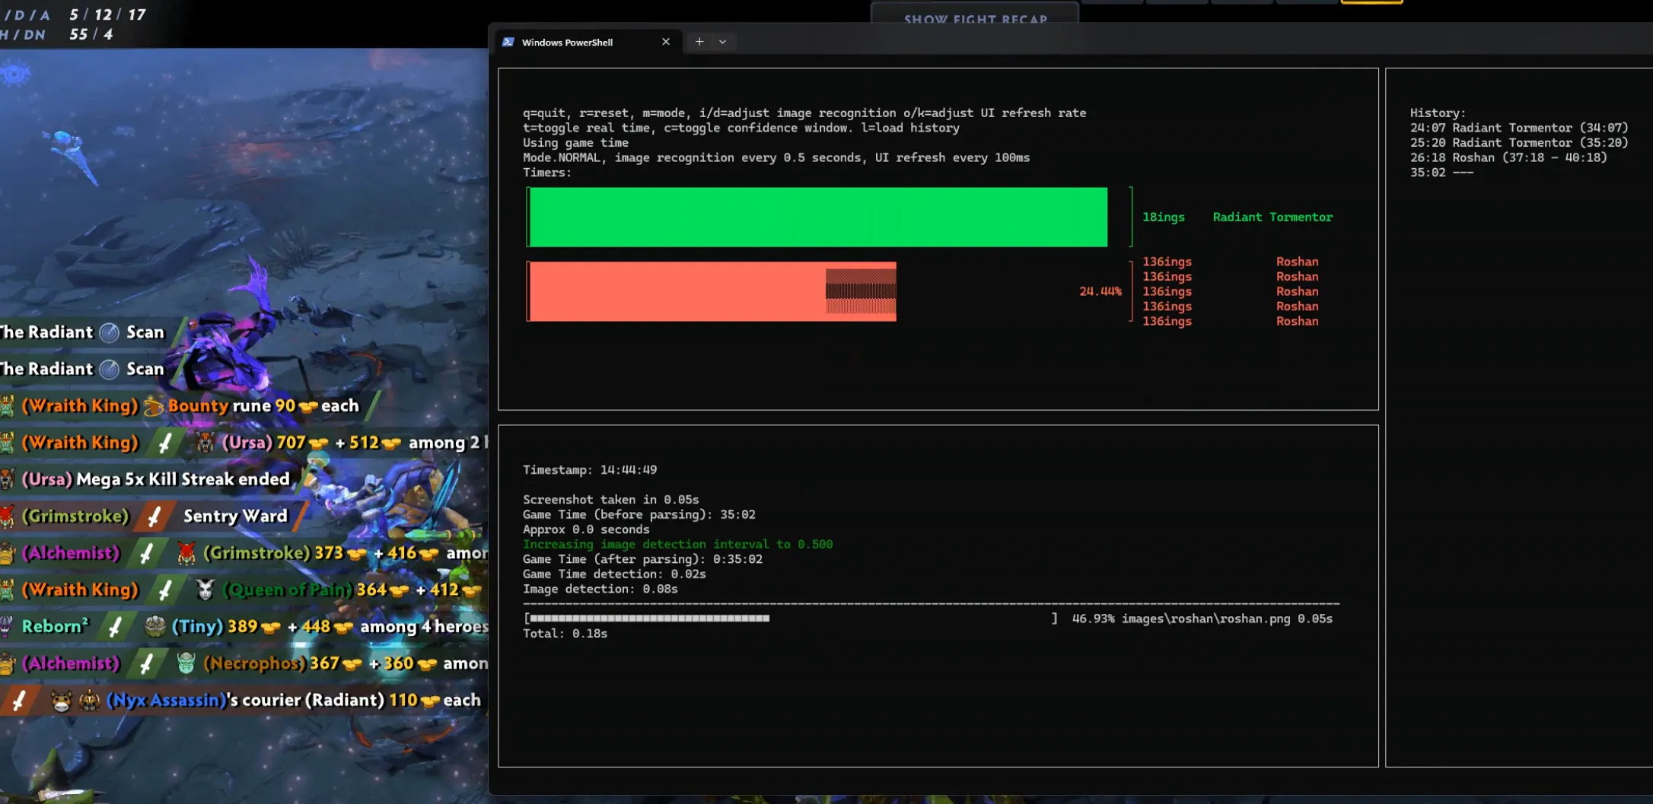Viewport: 1653px width, 804px height.
Task: Click the "Using game time" line
Action: click(575, 142)
